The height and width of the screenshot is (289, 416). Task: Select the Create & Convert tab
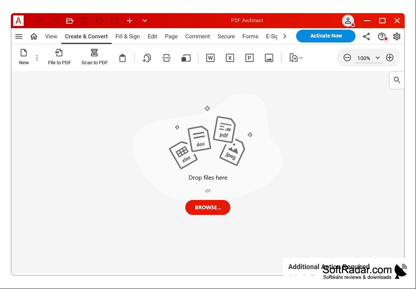point(86,36)
